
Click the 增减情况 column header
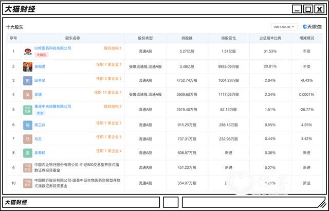tap(306, 38)
